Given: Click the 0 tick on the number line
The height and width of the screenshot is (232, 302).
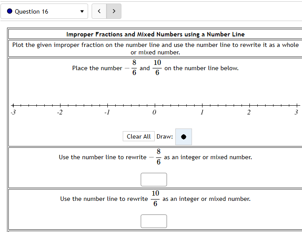Looking at the screenshot, I should pos(155,106).
